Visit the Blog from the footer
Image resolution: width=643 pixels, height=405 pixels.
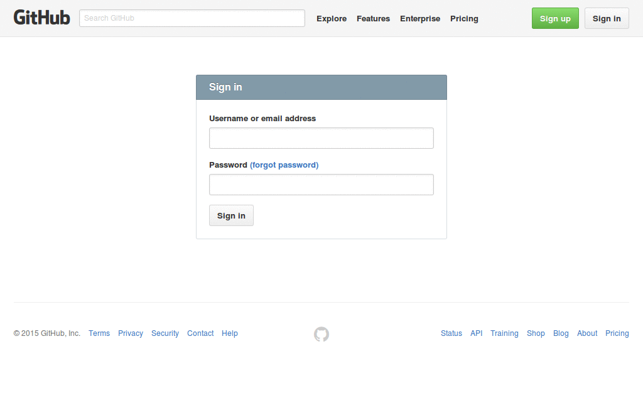click(x=561, y=333)
